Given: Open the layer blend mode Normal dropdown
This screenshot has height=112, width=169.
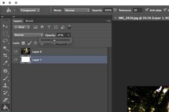Looking at the screenshot, I should (x=28, y=35).
